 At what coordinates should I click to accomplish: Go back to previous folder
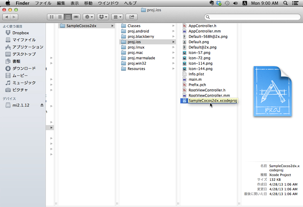point(6,17)
